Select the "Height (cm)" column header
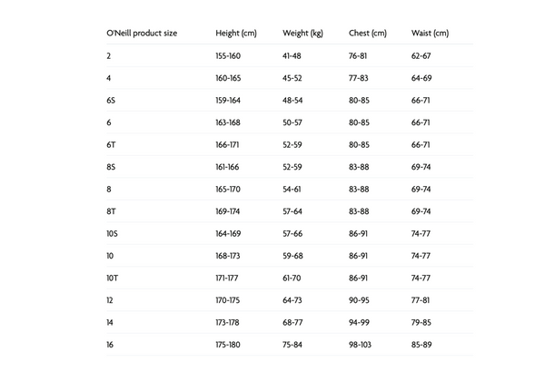The height and width of the screenshot is (381, 545). tap(236, 34)
